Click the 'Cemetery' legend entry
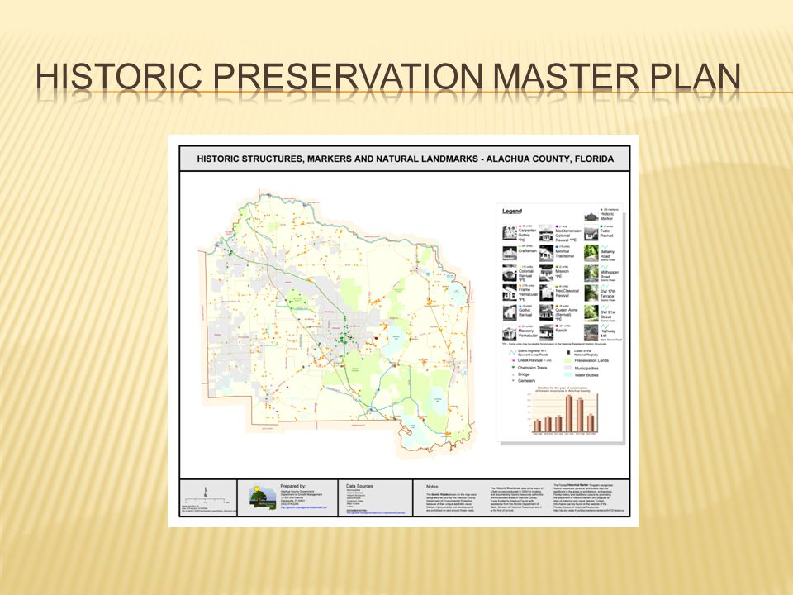Screen dimensions: 793x595 pyautogui.click(x=524, y=380)
